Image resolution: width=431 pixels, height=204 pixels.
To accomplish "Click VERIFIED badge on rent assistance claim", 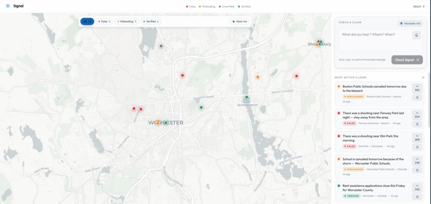I will tap(351, 196).
